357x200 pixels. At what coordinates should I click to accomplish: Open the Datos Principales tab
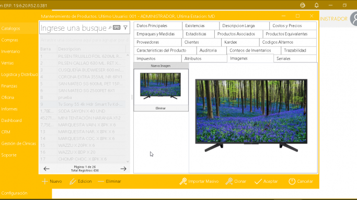coord(158,26)
